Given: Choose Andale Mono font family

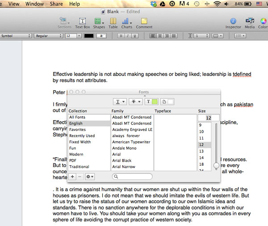Looking at the screenshot, I should tap(132, 148).
